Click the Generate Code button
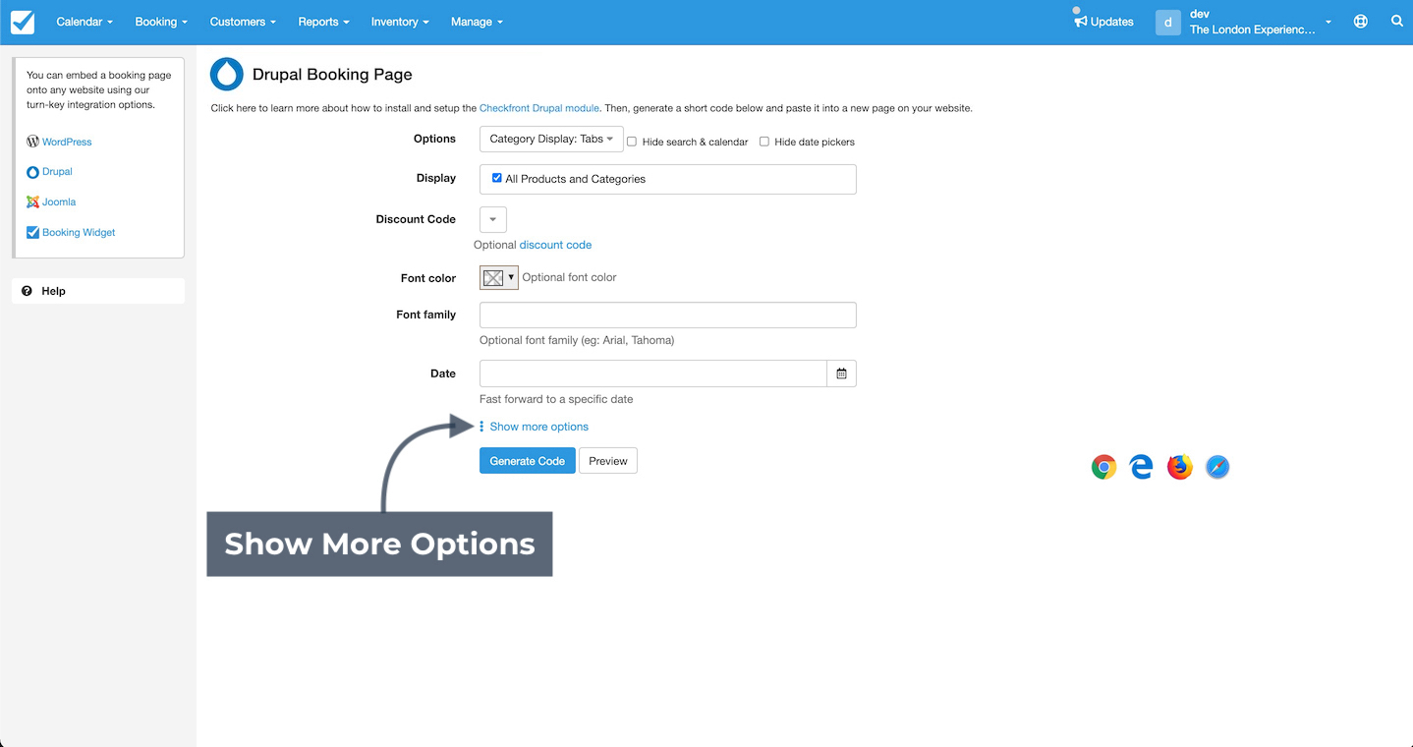 (x=528, y=461)
